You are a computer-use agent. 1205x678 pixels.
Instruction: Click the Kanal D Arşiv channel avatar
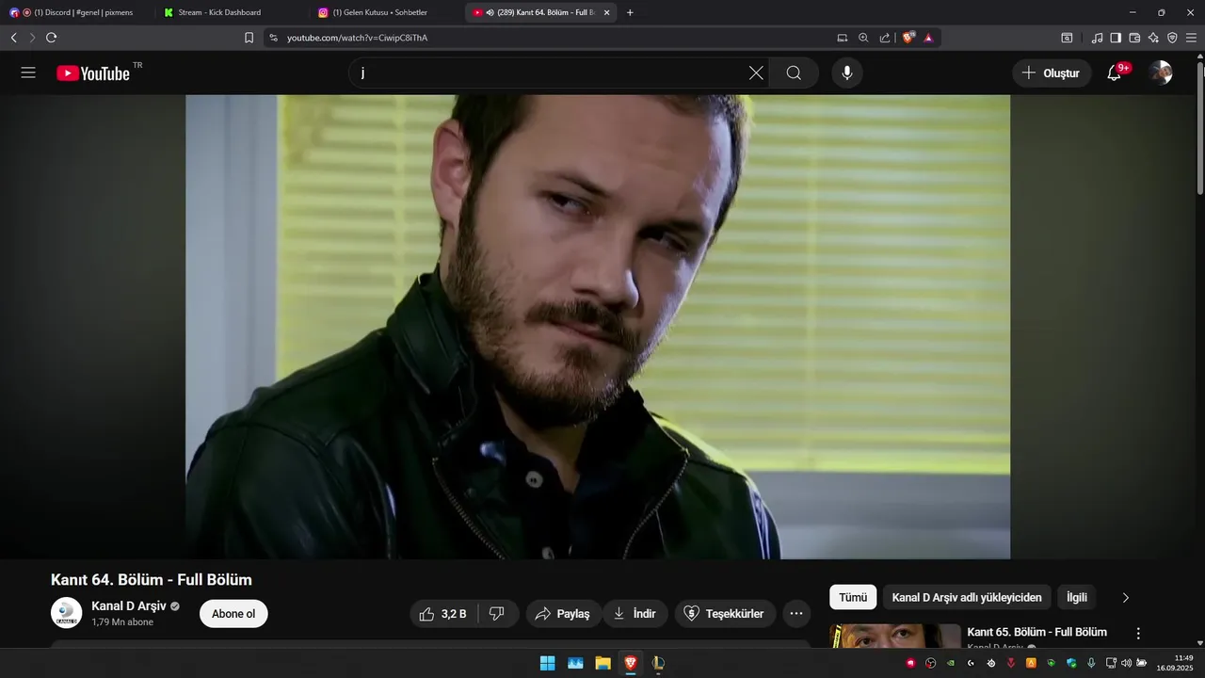click(66, 613)
